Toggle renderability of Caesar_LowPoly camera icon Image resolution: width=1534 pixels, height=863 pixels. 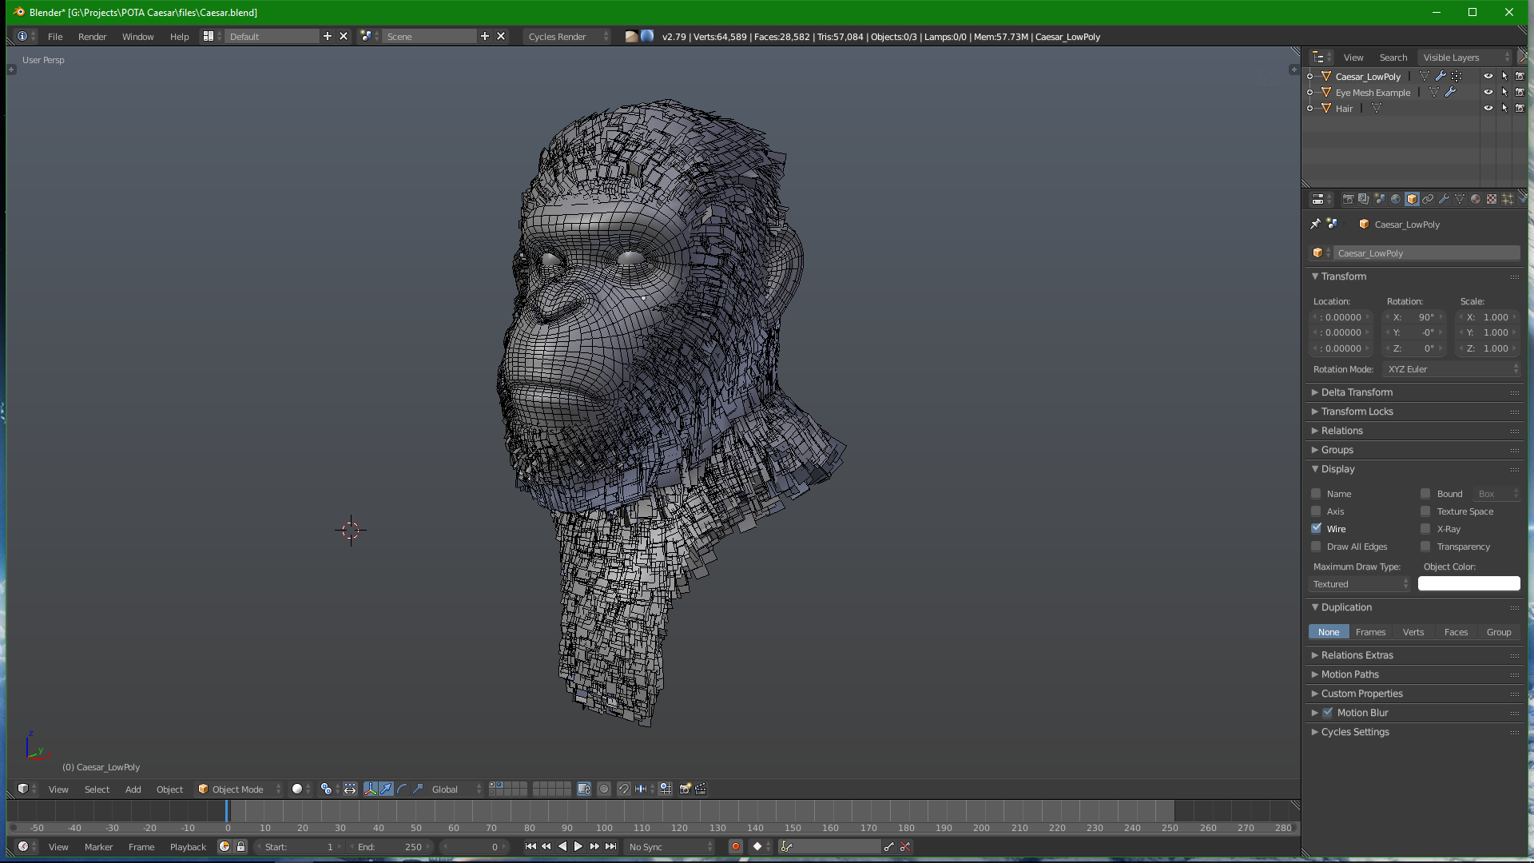click(1520, 77)
